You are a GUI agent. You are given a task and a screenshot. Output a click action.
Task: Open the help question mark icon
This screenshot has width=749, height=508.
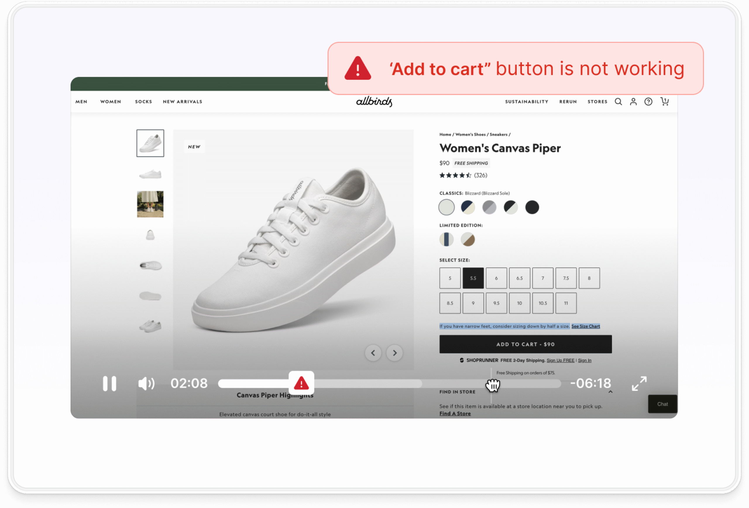648,102
